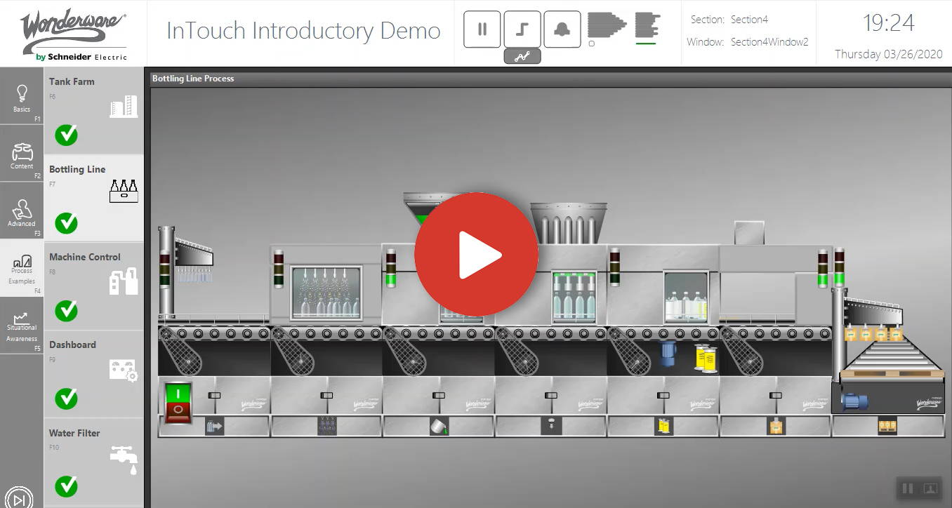
Task: Open the Content F2 section
Action: (22, 154)
